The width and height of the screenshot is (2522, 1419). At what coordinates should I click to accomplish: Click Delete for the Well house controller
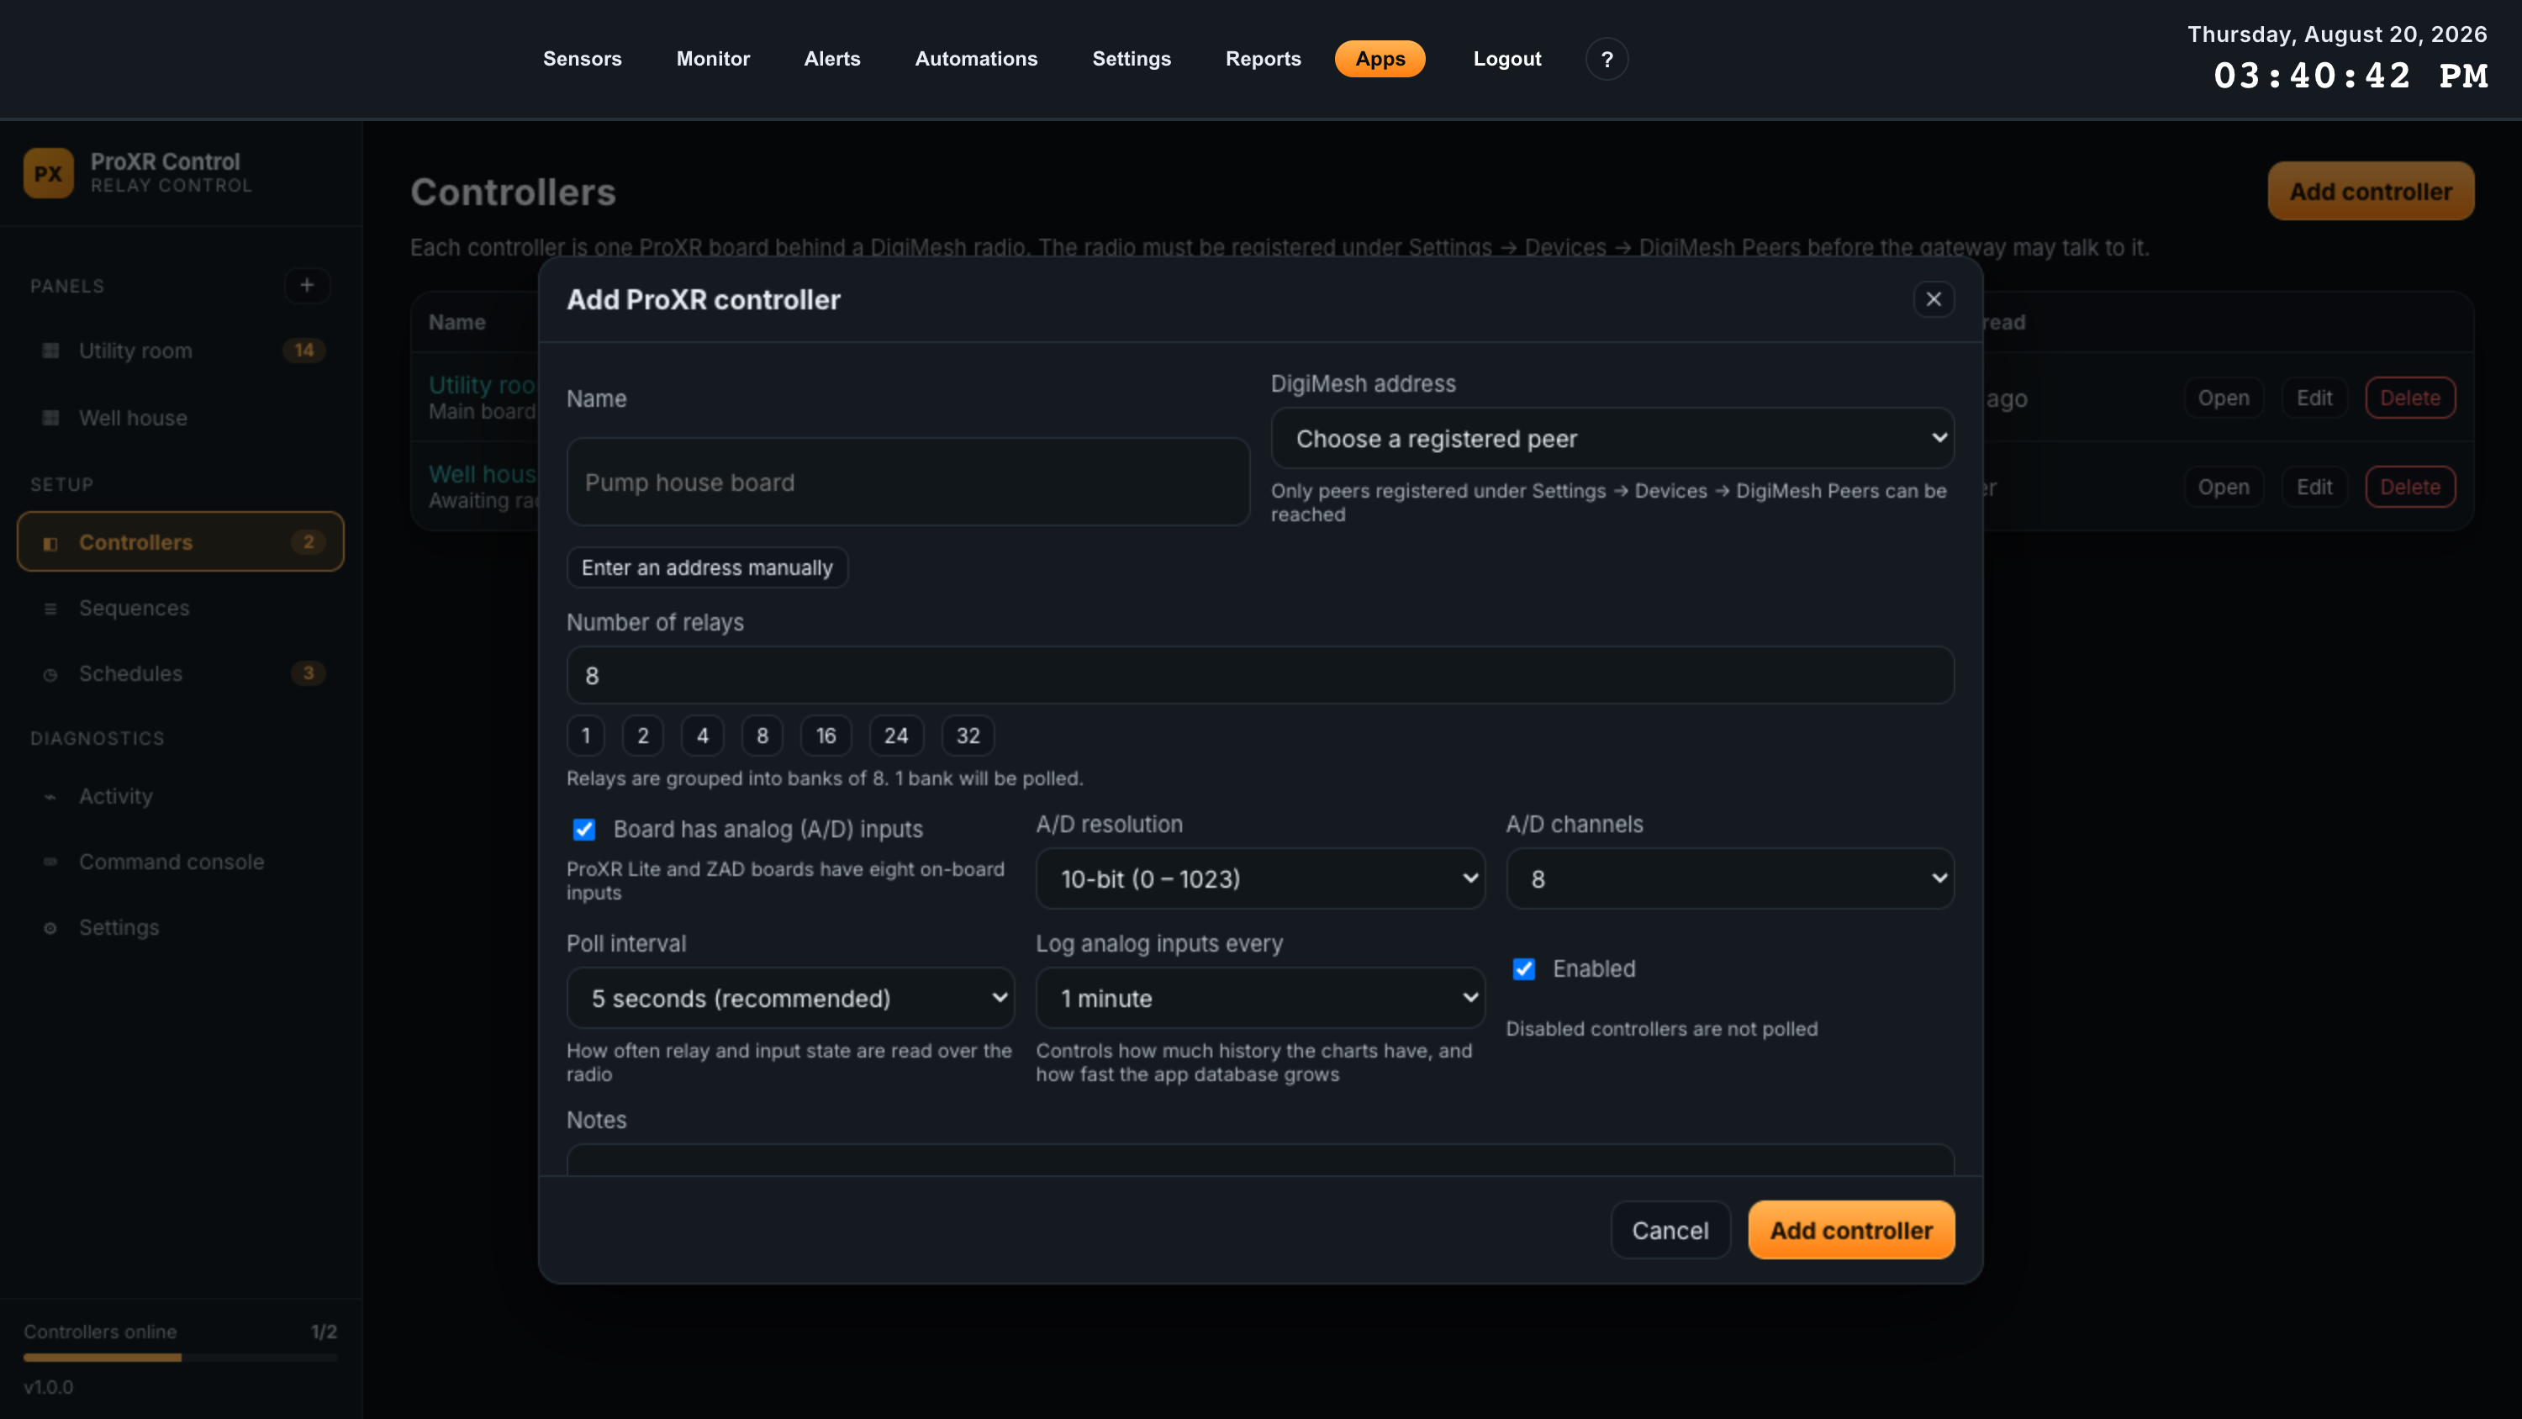(2409, 487)
